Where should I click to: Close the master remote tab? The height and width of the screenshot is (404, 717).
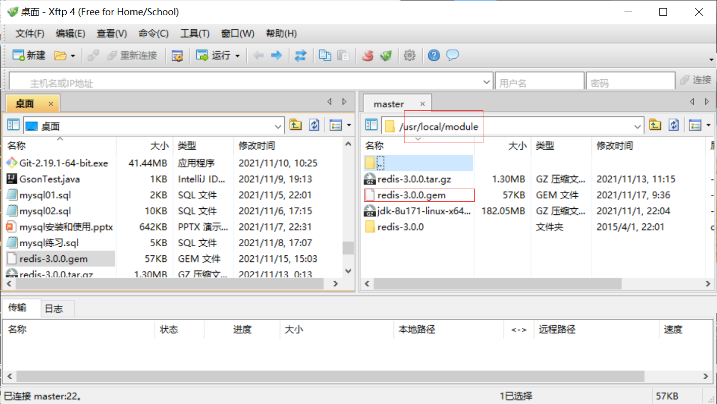coord(423,104)
